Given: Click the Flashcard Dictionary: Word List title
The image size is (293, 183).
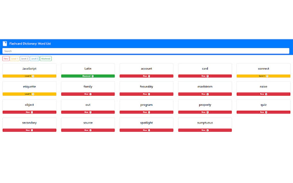Looking at the screenshot, I should click(30, 44).
